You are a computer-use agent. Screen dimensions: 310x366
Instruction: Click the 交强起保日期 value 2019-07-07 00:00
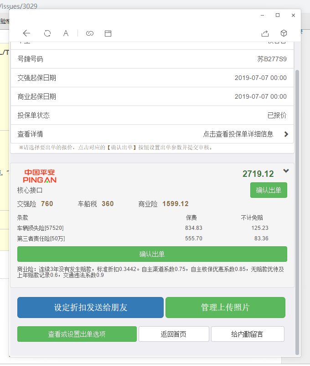tap(261, 78)
